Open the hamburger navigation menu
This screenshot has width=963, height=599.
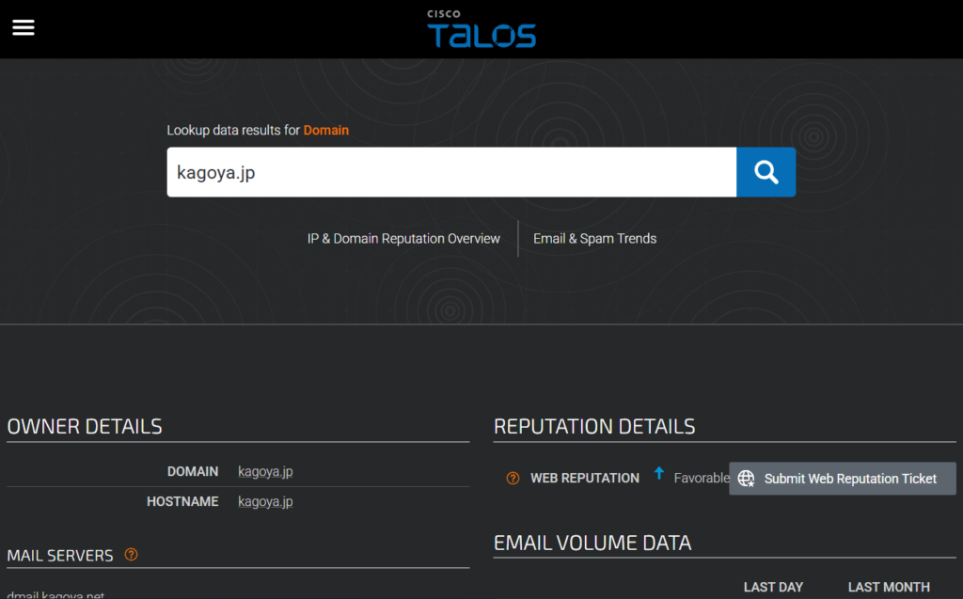(24, 27)
